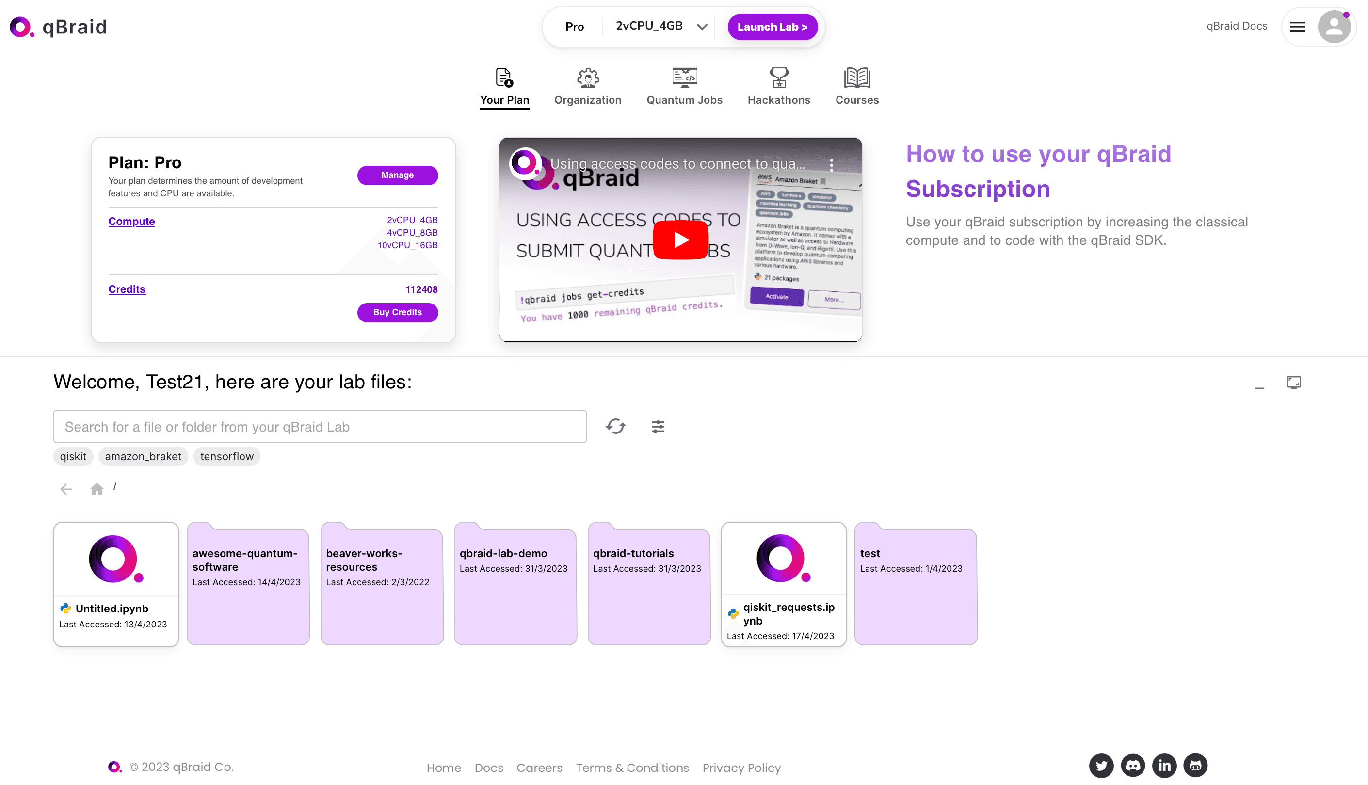
Task: Play the YouTube video
Action: tap(680, 240)
